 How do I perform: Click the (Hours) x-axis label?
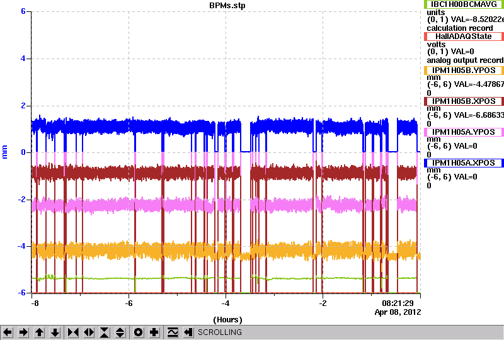click(227, 320)
